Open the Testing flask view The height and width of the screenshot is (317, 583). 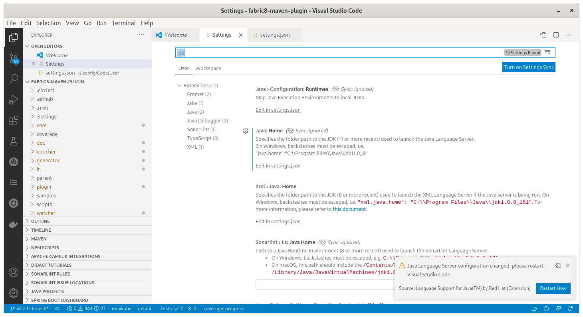coord(14,141)
